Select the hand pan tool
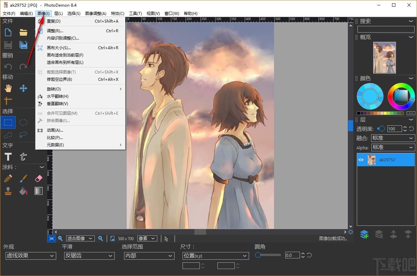This screenshot has height=276, width=417. [x=8, y=88]
